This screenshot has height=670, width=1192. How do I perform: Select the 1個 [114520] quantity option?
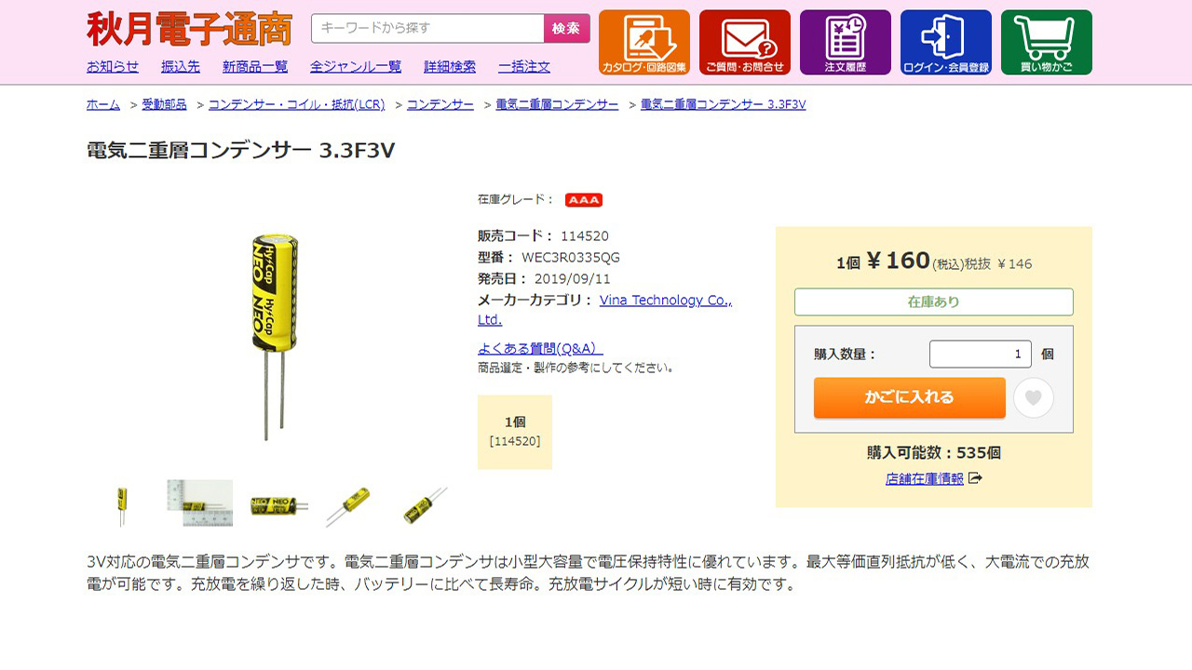515,432
